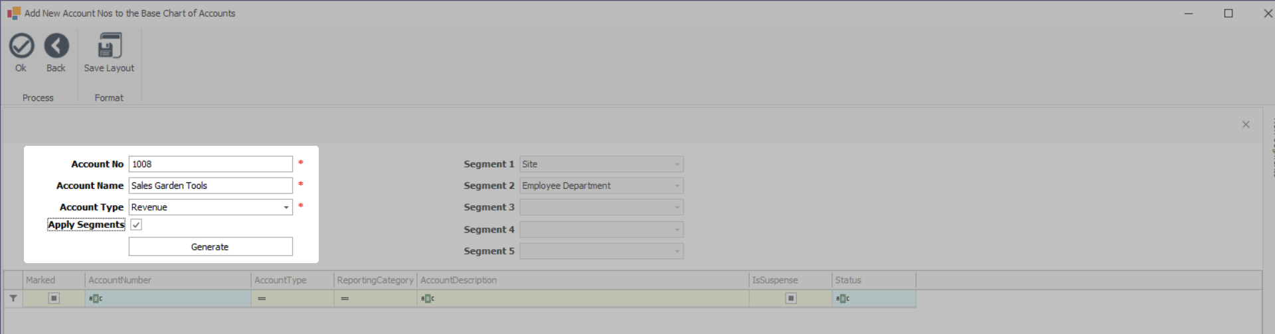
Task: Expand the Segment 1 Site dropdown
Action: [677, 164]
